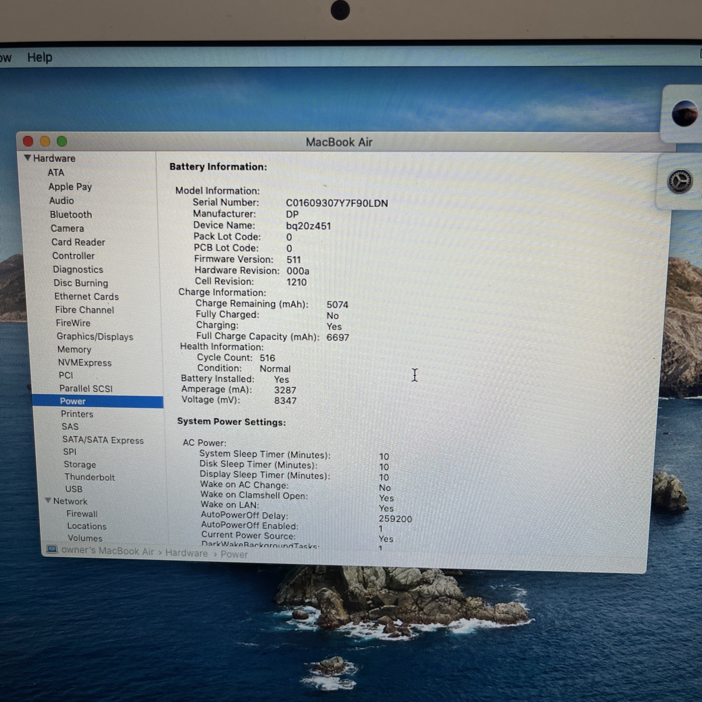The image size is (702, 702).
Task: Click the macOS Catalina icon at right
Action: click(684, 113)
